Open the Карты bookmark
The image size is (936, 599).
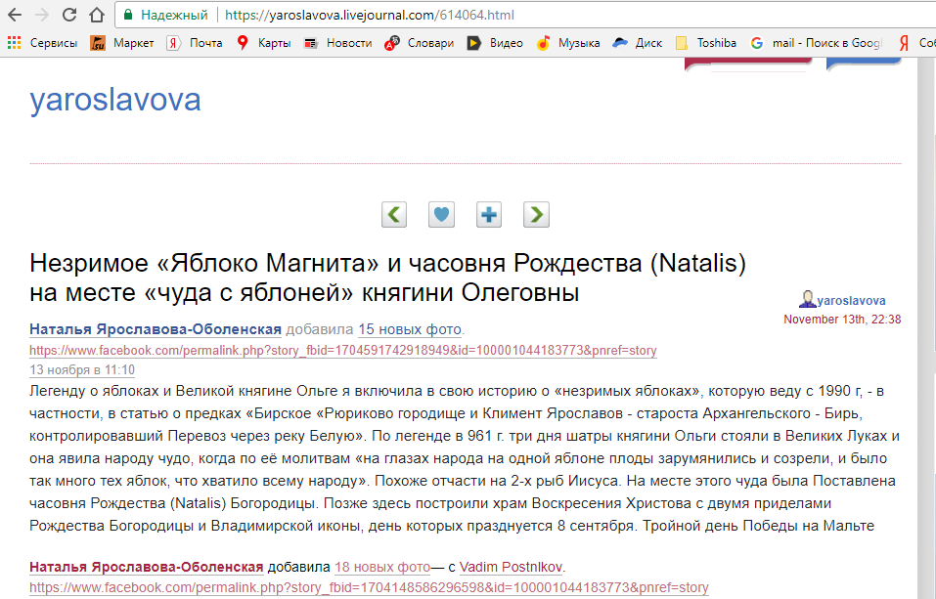point(263,43)
